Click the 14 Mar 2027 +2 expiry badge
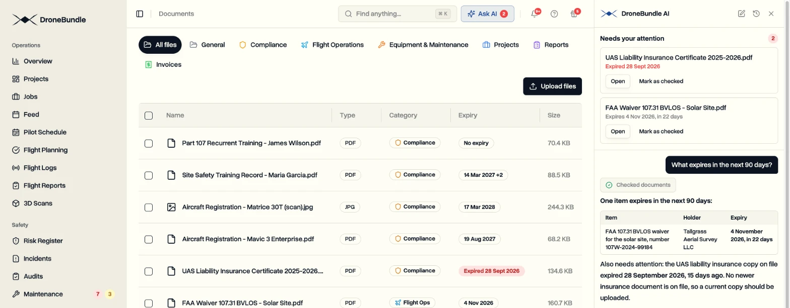The image size is (790, 308). coord(484,175)
